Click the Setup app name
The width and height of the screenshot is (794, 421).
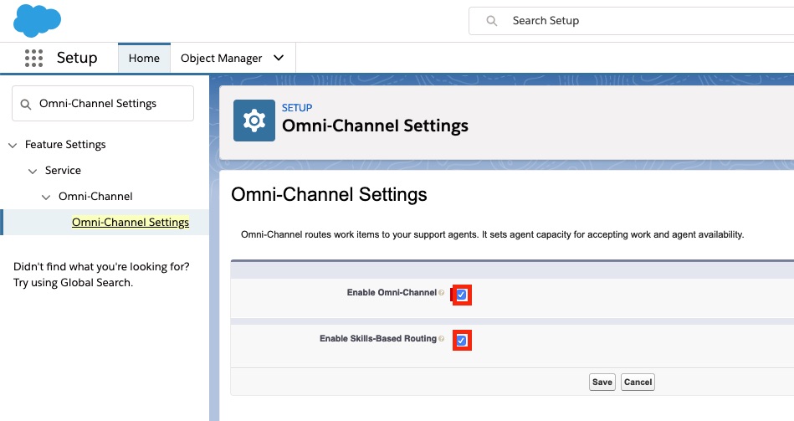tap(77, 58)
